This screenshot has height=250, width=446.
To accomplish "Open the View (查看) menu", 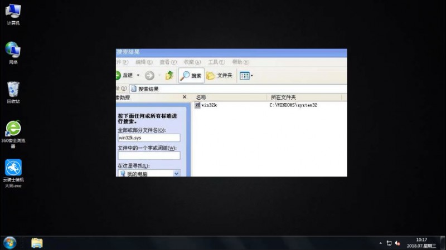I will point(168,62).
